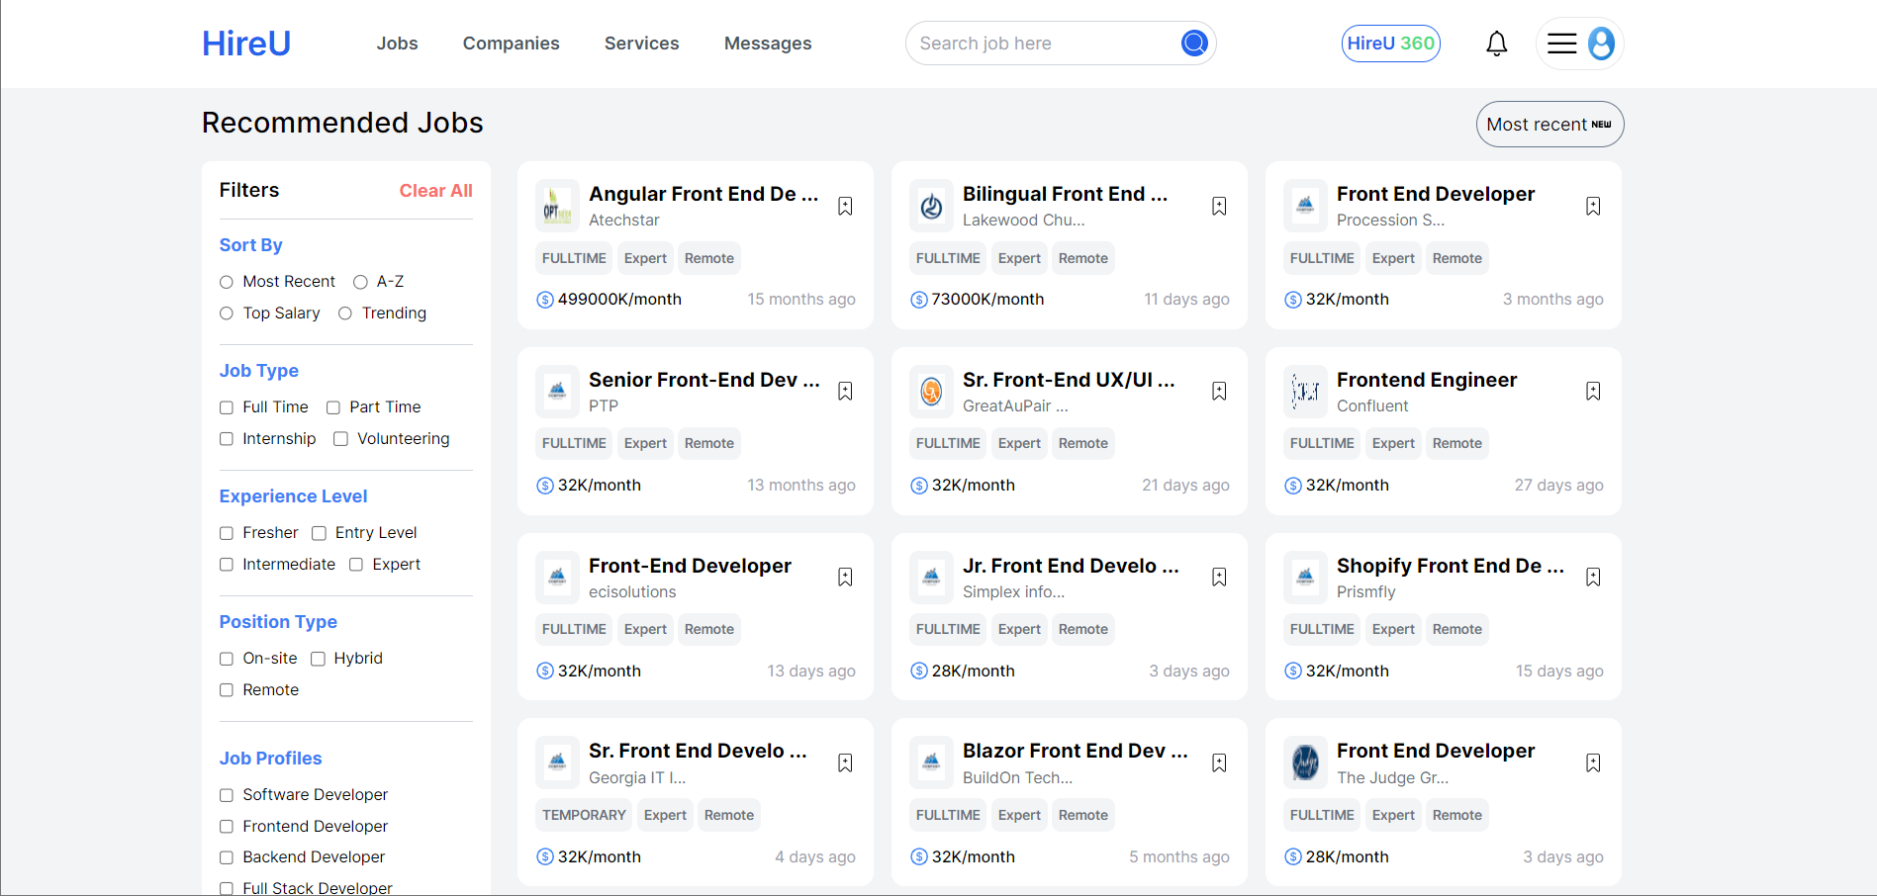
Task: Click Clear All filters link
Action: click(x=435, y=191)
